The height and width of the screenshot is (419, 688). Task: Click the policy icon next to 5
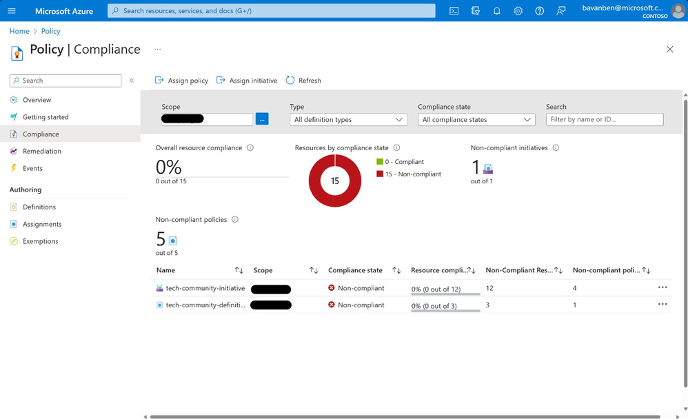(x=173, y=241)
